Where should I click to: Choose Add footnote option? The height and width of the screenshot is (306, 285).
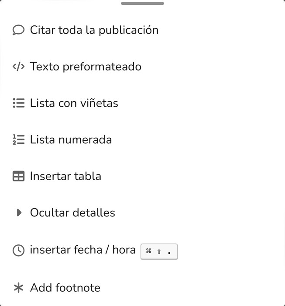pos(142,288)
